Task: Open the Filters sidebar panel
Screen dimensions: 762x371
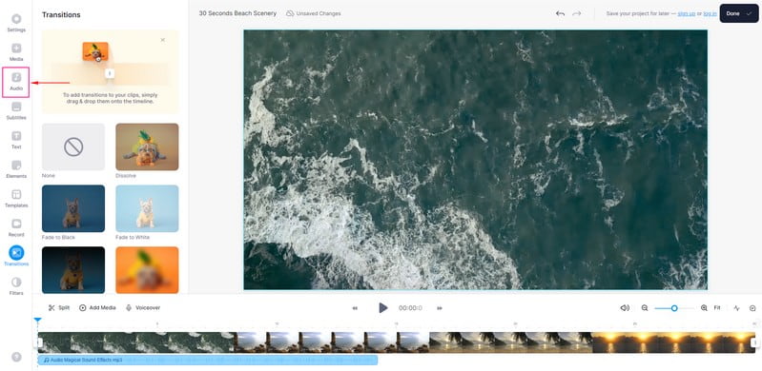Action: point(16,286)
